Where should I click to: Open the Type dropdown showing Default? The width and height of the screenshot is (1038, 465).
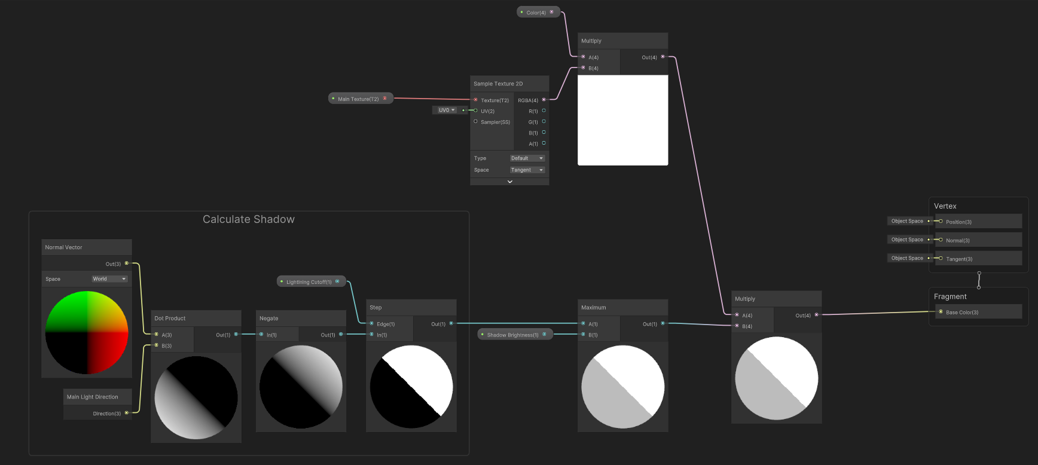[x=527, y=158]
